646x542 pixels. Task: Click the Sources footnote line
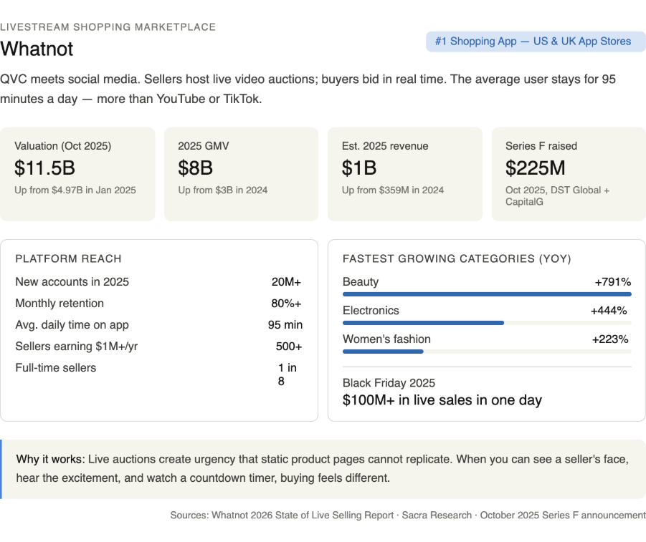[x=408, y=516]
